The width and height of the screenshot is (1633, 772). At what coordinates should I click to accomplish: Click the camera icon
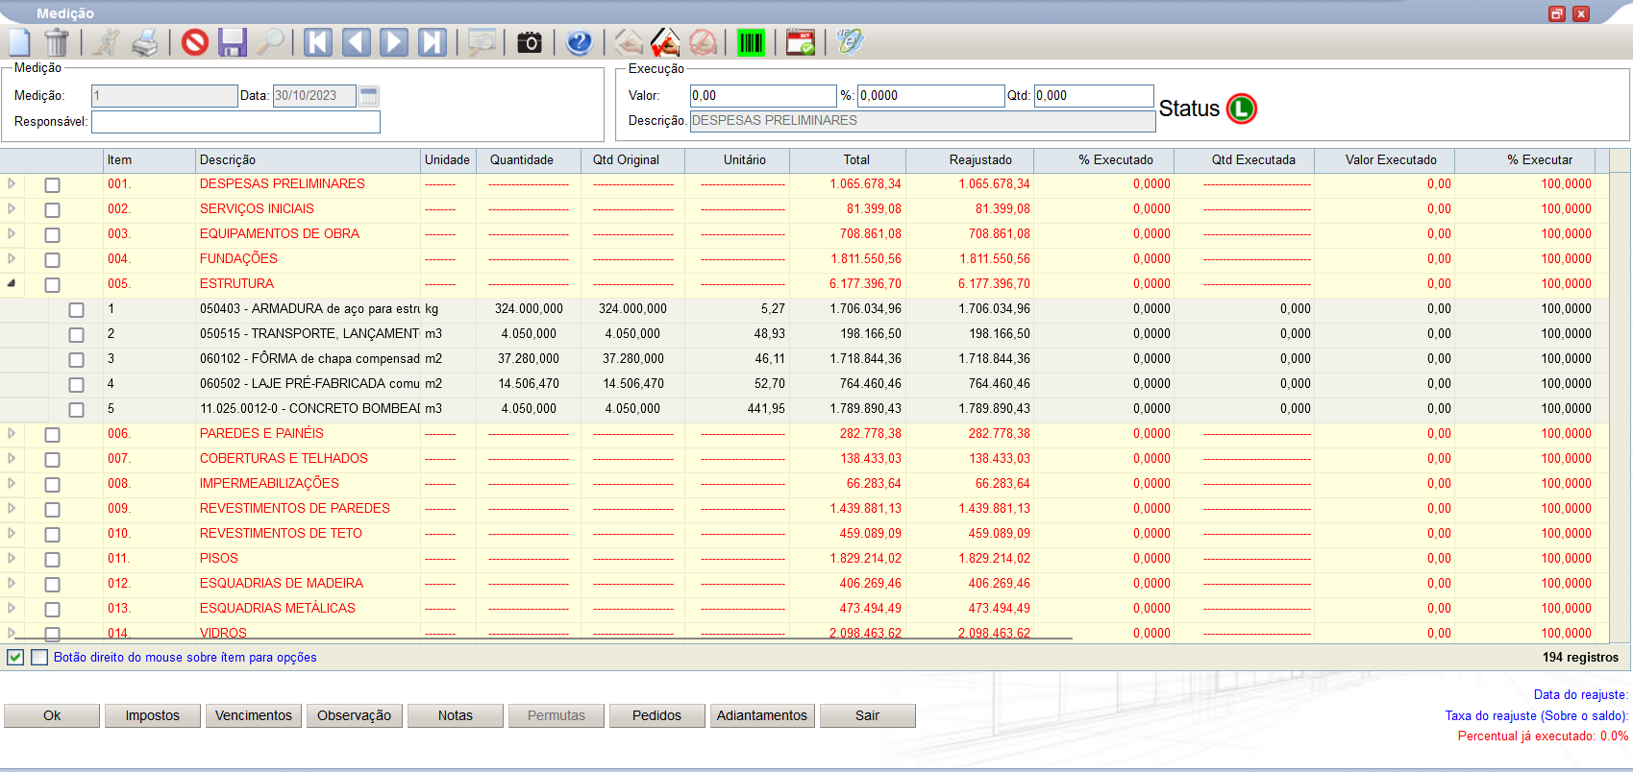(530, 42)
